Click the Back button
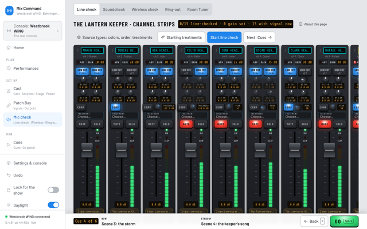This screenshot has height=229, width=367. coord(314,221)
